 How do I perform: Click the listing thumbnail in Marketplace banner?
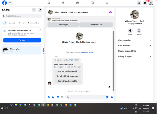(49, 19)
